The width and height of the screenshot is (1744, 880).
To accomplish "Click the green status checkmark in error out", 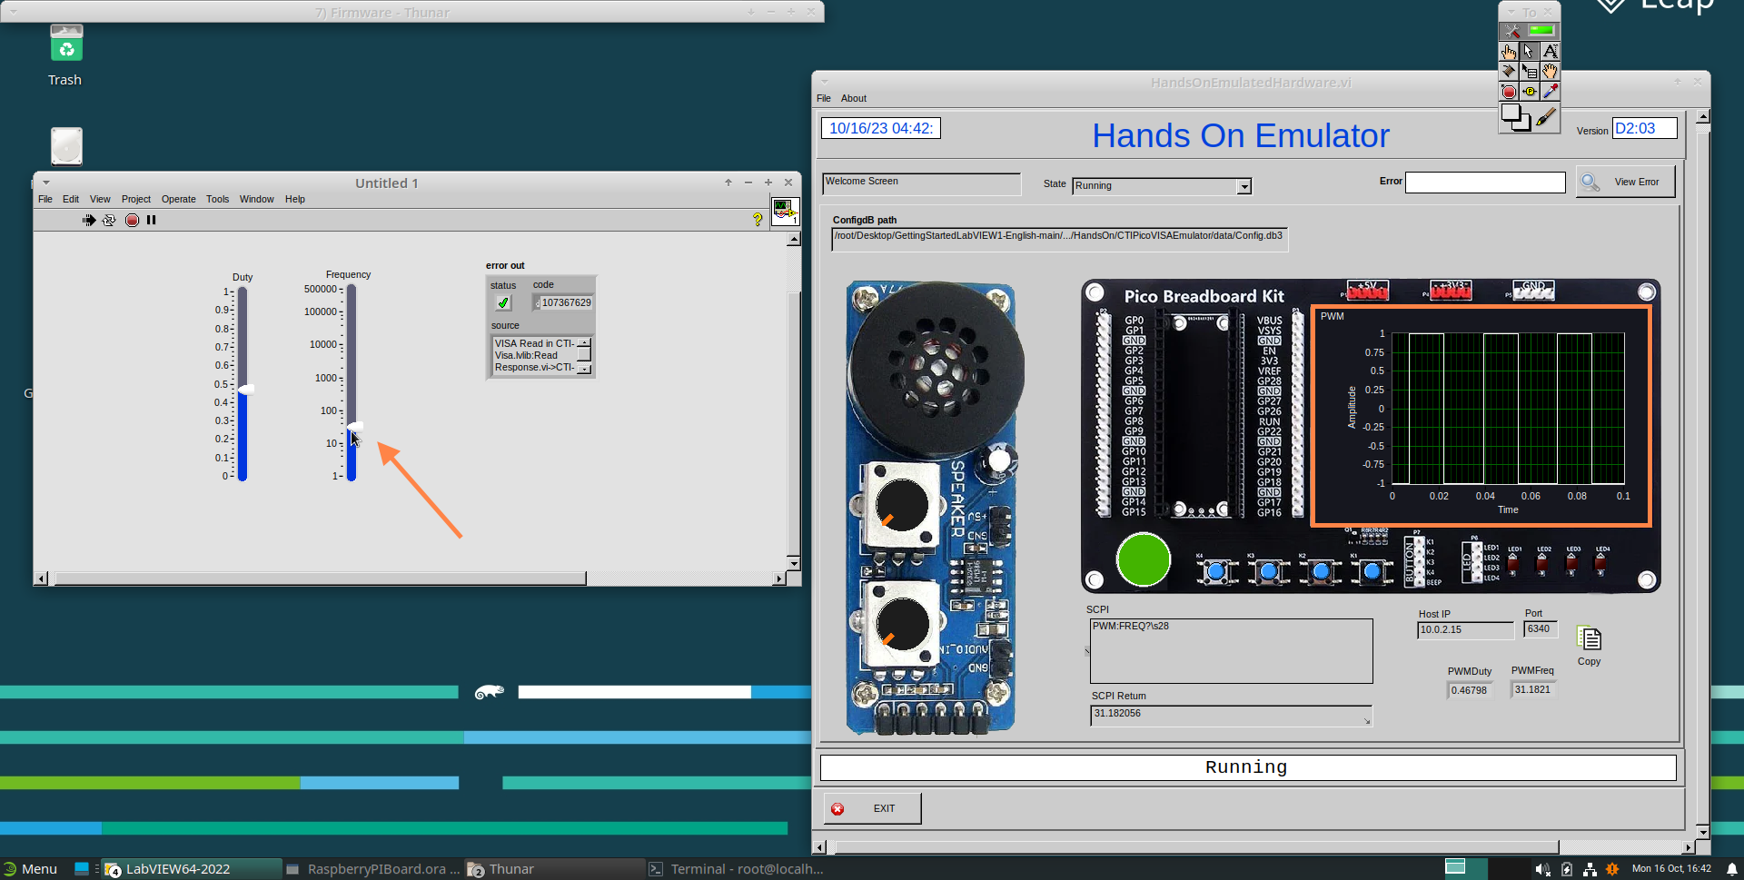I will click(x=503, y=302).
